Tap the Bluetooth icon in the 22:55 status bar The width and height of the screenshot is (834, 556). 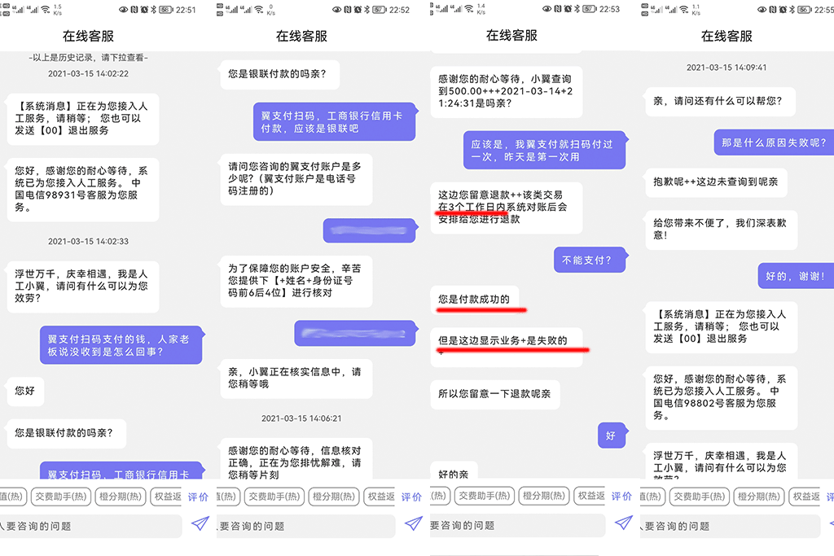[792, 10]
